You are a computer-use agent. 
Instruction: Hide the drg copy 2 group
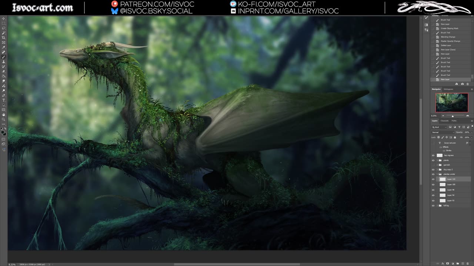(433, 170)
